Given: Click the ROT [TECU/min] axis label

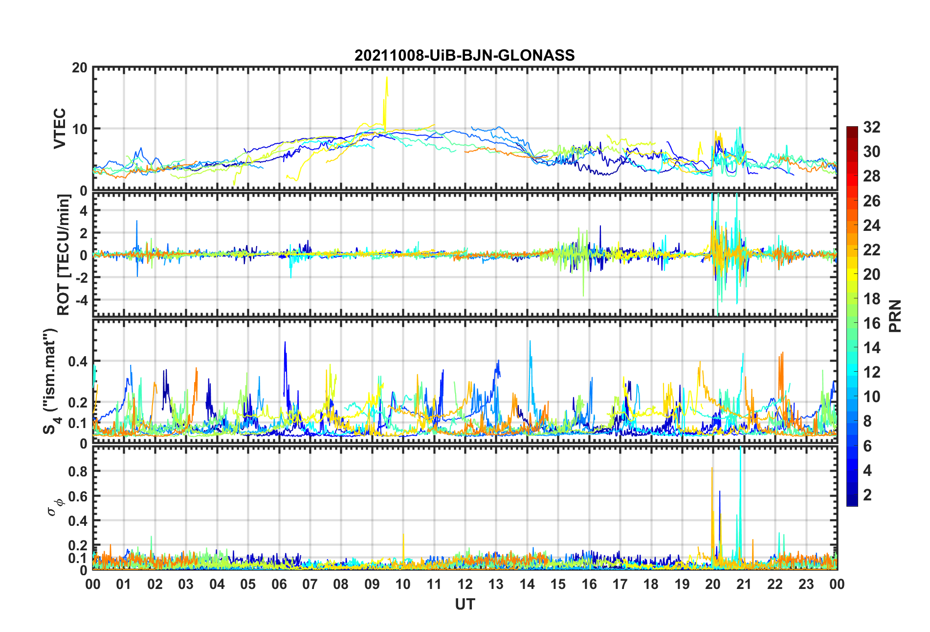Looking at the screenshot, I should [64, 255].
